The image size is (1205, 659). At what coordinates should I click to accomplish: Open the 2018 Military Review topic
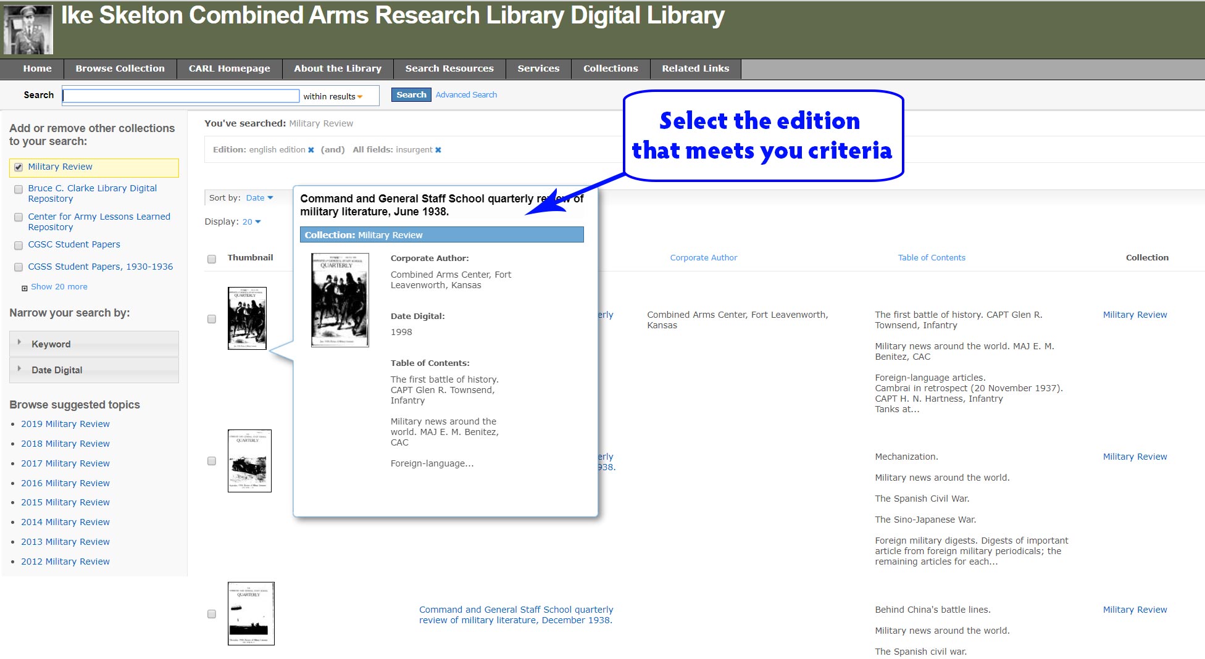(65, 444)
